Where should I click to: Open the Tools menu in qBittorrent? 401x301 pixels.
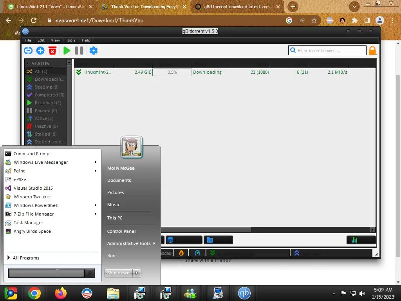70,40
